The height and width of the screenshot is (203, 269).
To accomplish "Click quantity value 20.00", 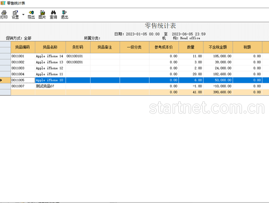I will coord(197,74).
